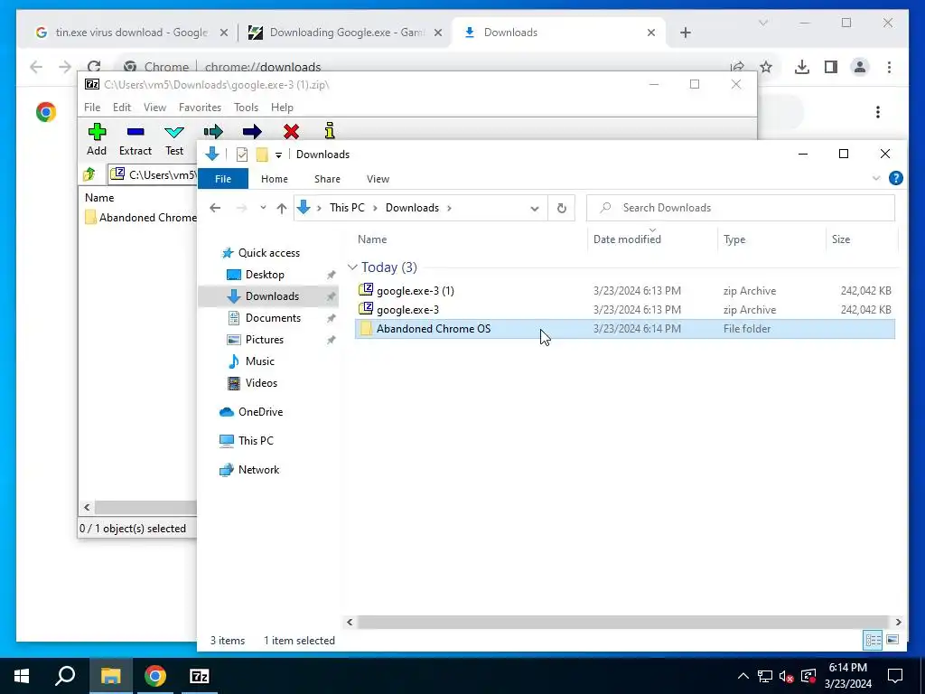Toggle Chrome side panel
The image size is (925, 694).
click(831, 67)
